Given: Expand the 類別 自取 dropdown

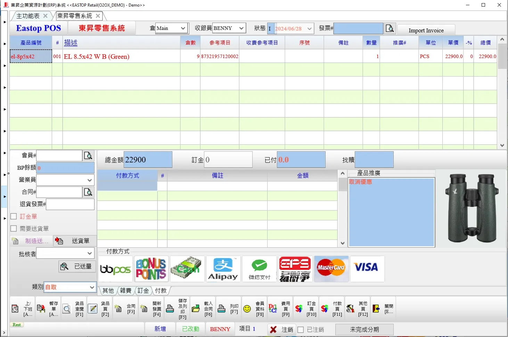Looking at the screenshot, I should click(x=92, y=287).
